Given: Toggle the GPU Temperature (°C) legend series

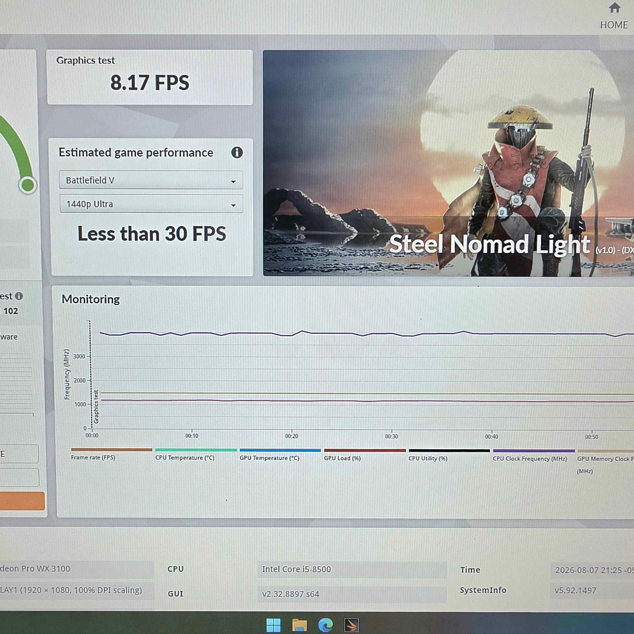Looking at the screenshot, I should point(269,458).
